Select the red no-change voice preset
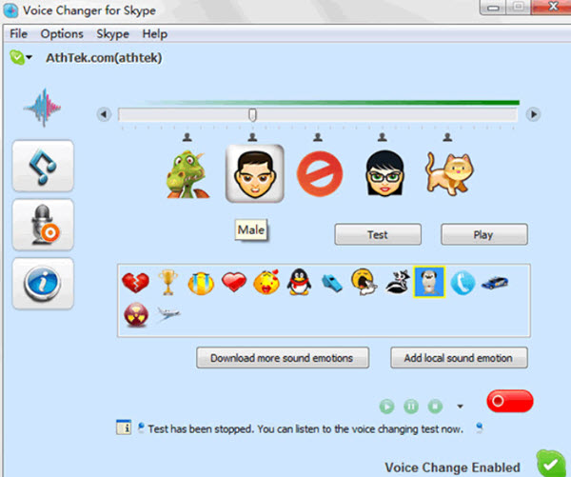Viewport: 571px width, 477px height. [x=320, y=174]
